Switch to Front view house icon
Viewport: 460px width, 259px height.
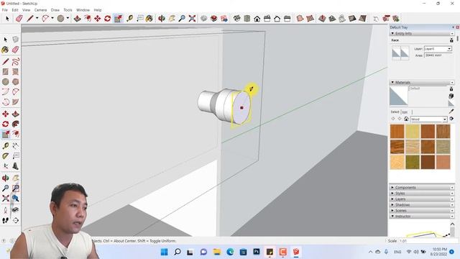[257, 19]
